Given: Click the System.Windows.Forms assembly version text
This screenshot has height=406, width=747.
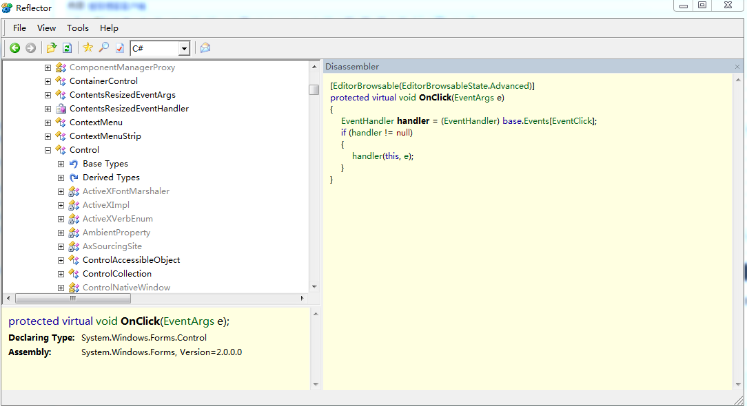Looking at the screenshot, I should tap(161, 353).
